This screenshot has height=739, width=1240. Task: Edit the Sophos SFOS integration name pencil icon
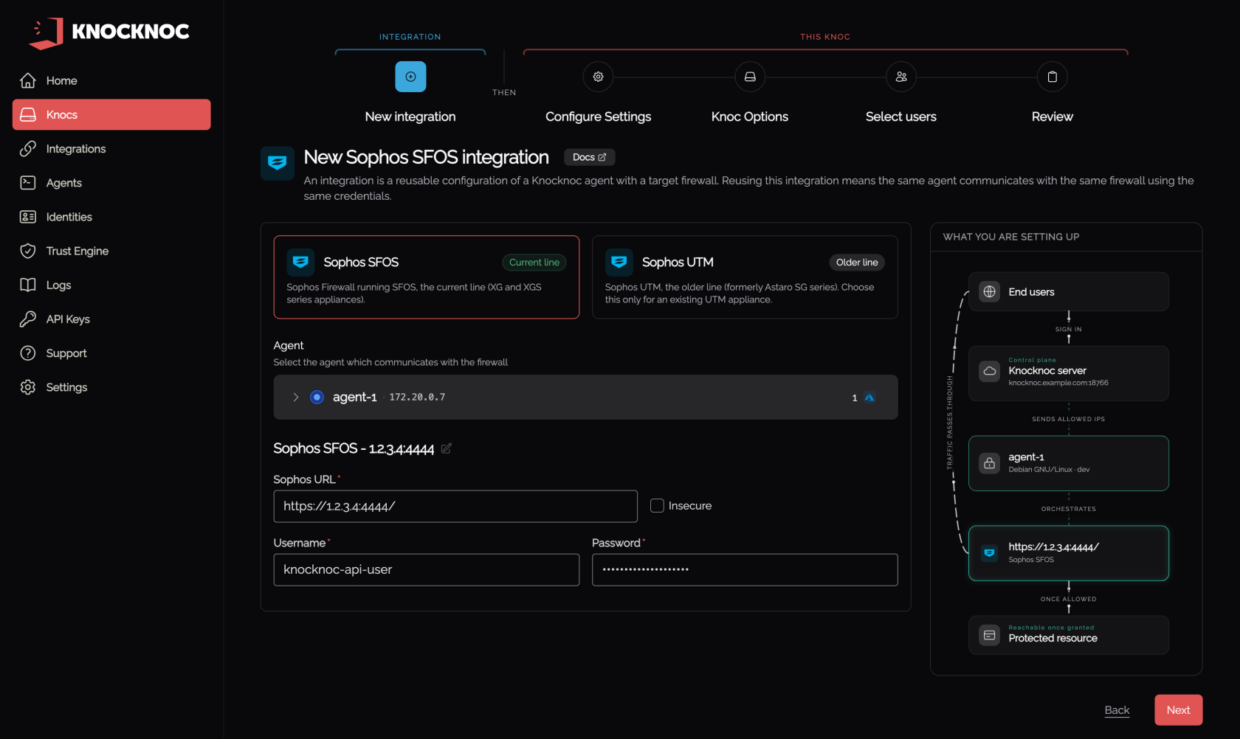click(x=447, y=448)
